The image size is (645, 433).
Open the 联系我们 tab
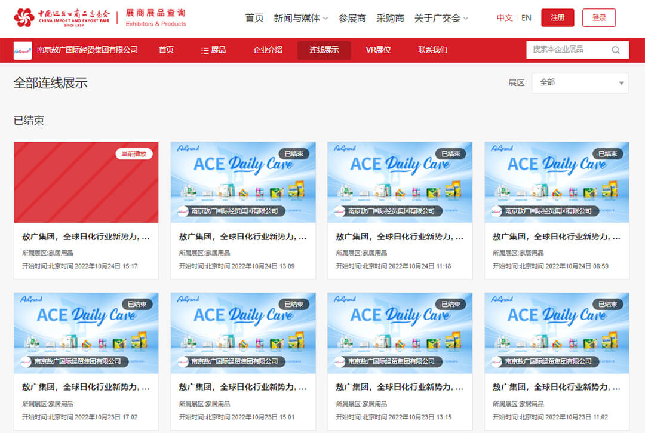(x=432, y=50)
